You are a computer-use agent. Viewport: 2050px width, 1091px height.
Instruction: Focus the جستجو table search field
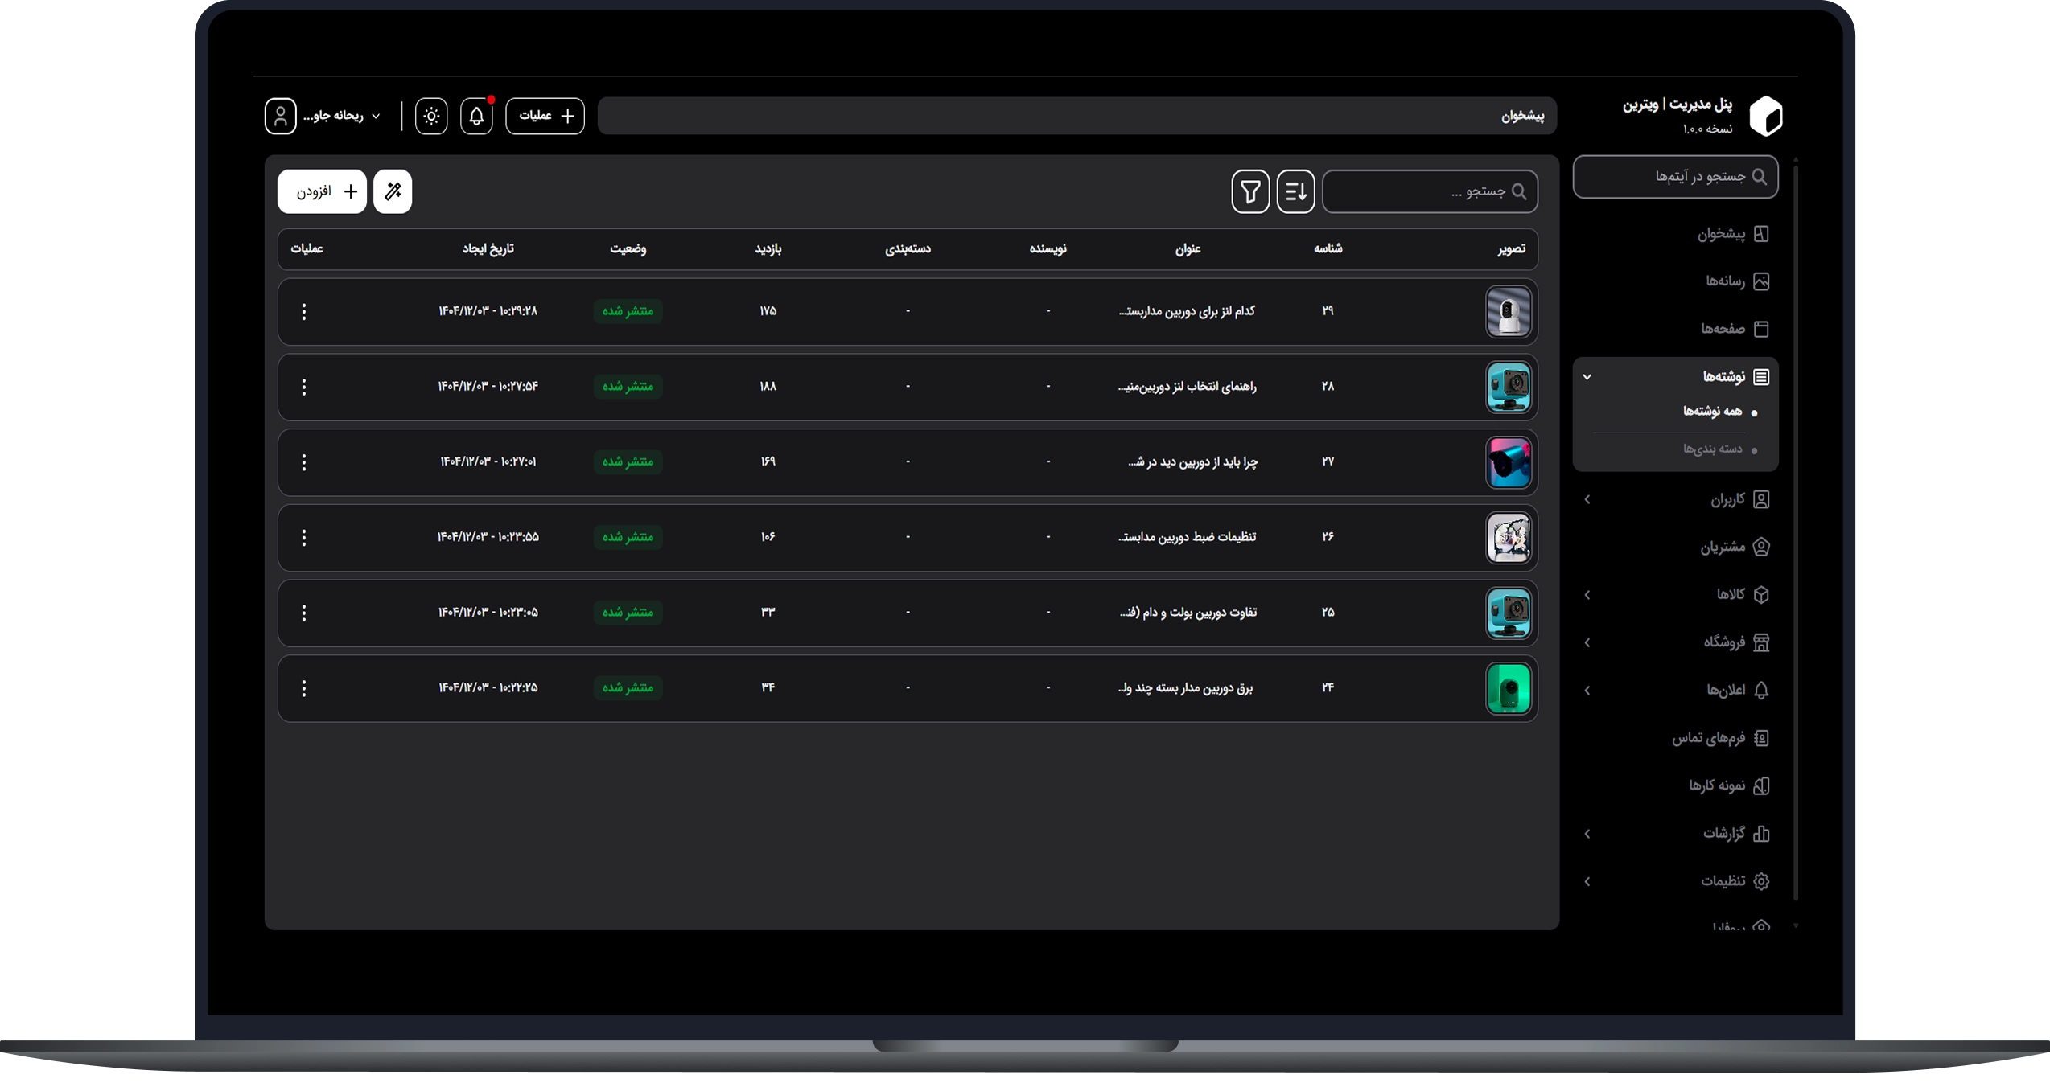(x=1430, y=191)
